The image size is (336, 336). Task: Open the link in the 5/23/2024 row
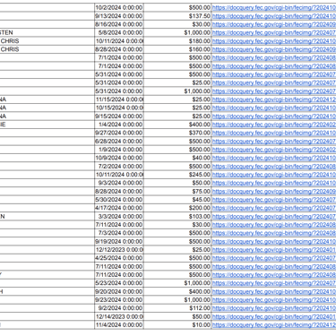tap(274, 283)
